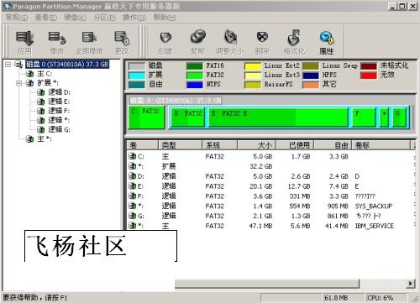
Task: Click the 应用 (Apply) toolbar icon
Action: pos(24,43)
